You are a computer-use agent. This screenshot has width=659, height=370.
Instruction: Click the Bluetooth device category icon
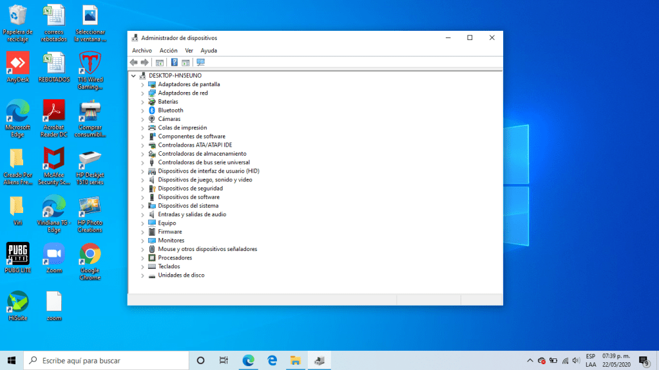152,110
